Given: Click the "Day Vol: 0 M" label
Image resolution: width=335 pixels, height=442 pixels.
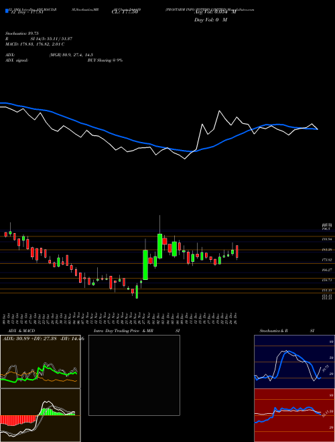Looking at the screenshot, I should (x=210, y=20).
